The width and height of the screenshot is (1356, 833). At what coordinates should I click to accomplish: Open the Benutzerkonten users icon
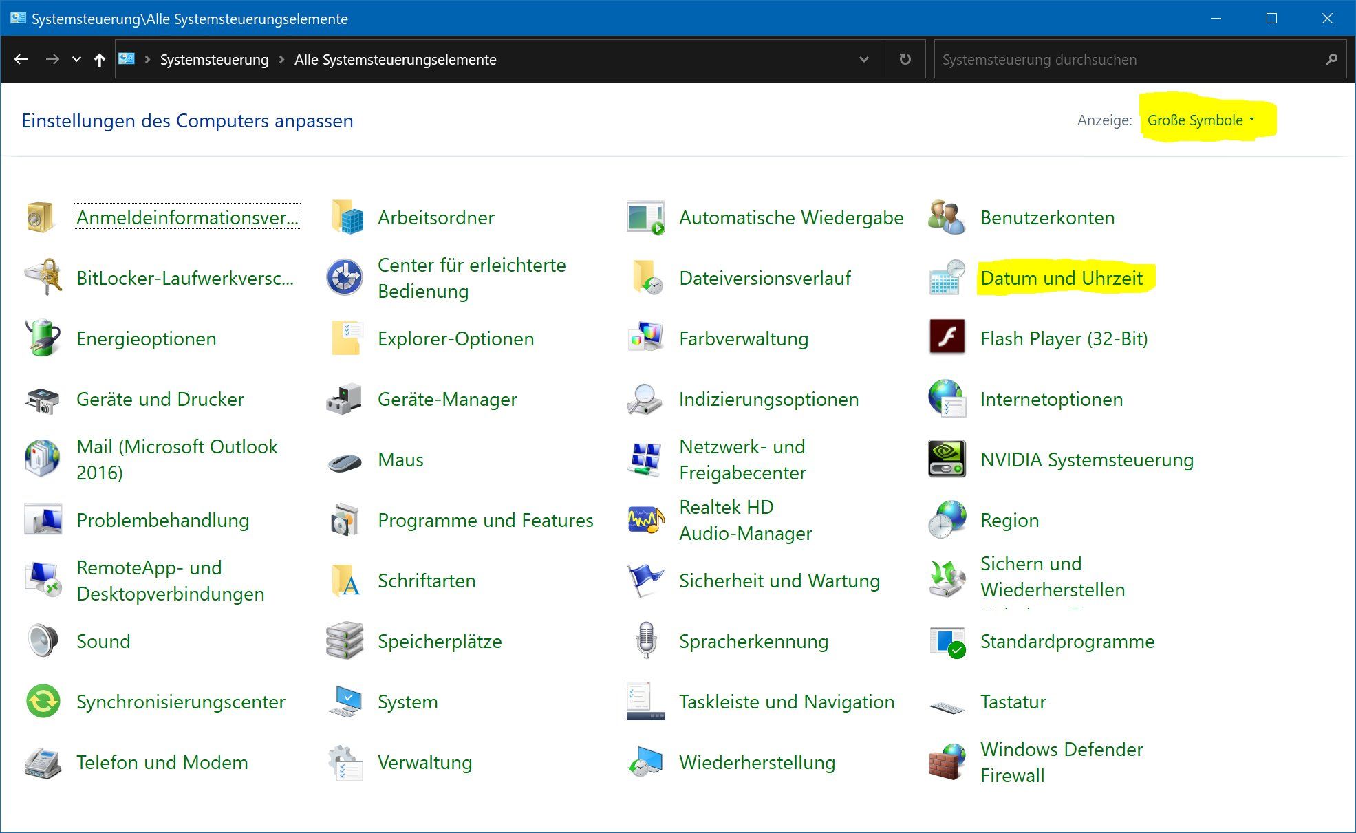point(947,217)
